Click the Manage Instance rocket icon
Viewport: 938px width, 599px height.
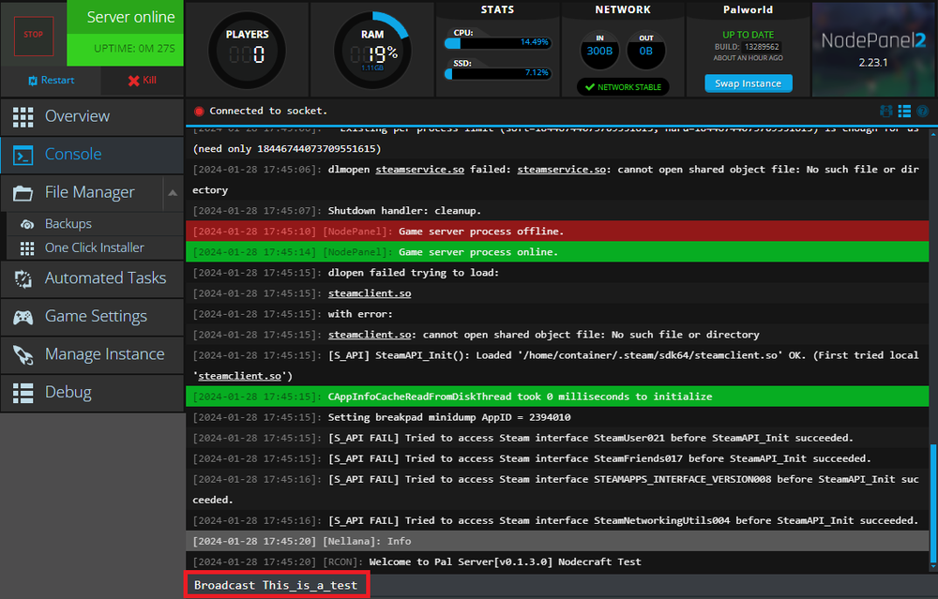23,354
